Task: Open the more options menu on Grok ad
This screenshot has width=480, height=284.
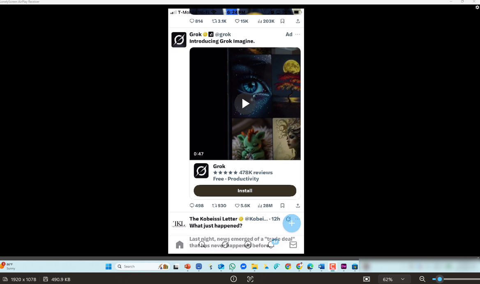Action: (298, 34)
